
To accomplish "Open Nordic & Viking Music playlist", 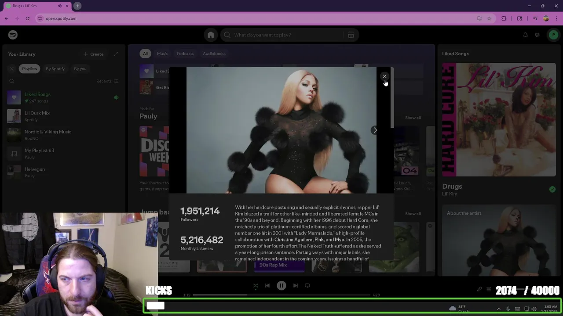I will (64, 135).
